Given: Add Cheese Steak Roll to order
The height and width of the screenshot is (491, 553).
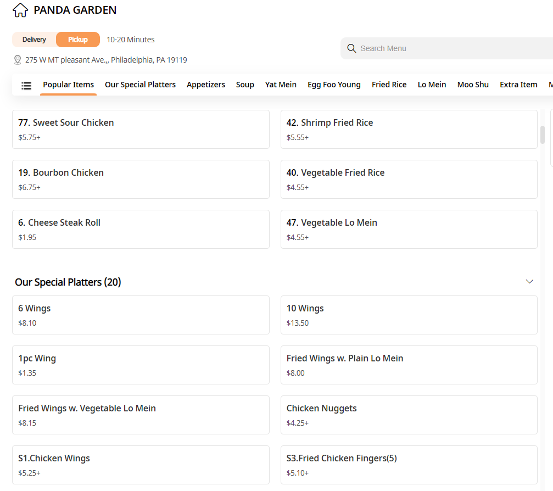Looking at the screenshot, I should (x=141, y=229).
